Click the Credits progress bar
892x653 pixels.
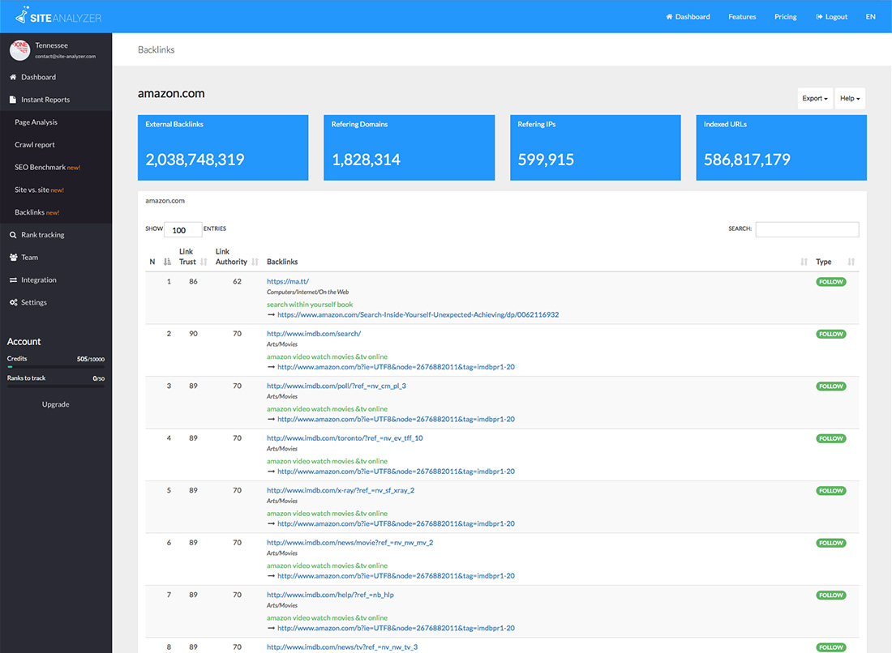56,367
